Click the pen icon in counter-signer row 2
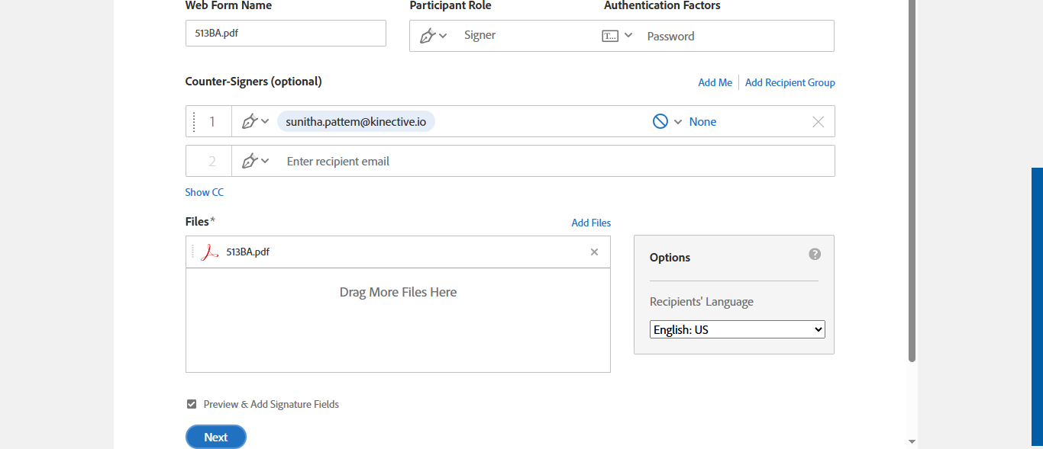1043x449 pixels. pos(250,161)
